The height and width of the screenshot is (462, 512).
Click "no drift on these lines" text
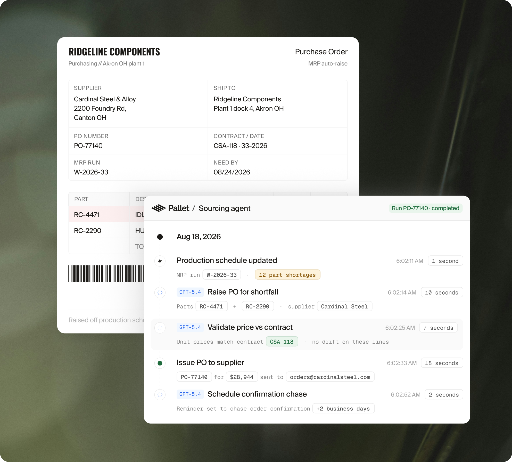pos(350,342)
